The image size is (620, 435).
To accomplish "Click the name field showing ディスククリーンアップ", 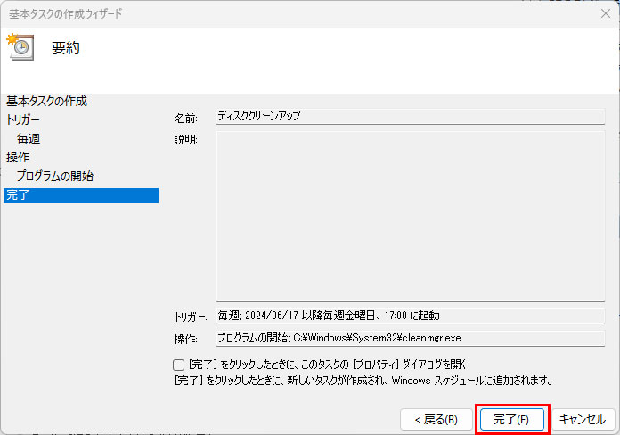I will pos(411,117).
